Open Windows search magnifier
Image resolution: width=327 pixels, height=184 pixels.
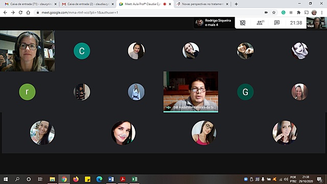17,179
